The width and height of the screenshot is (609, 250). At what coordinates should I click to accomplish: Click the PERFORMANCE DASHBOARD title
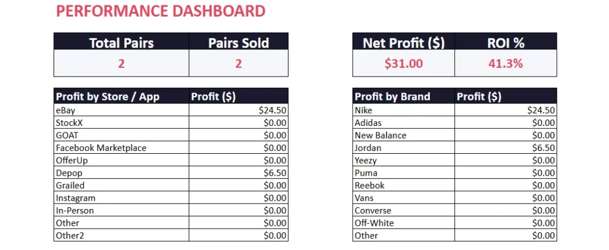pos(161,11)
